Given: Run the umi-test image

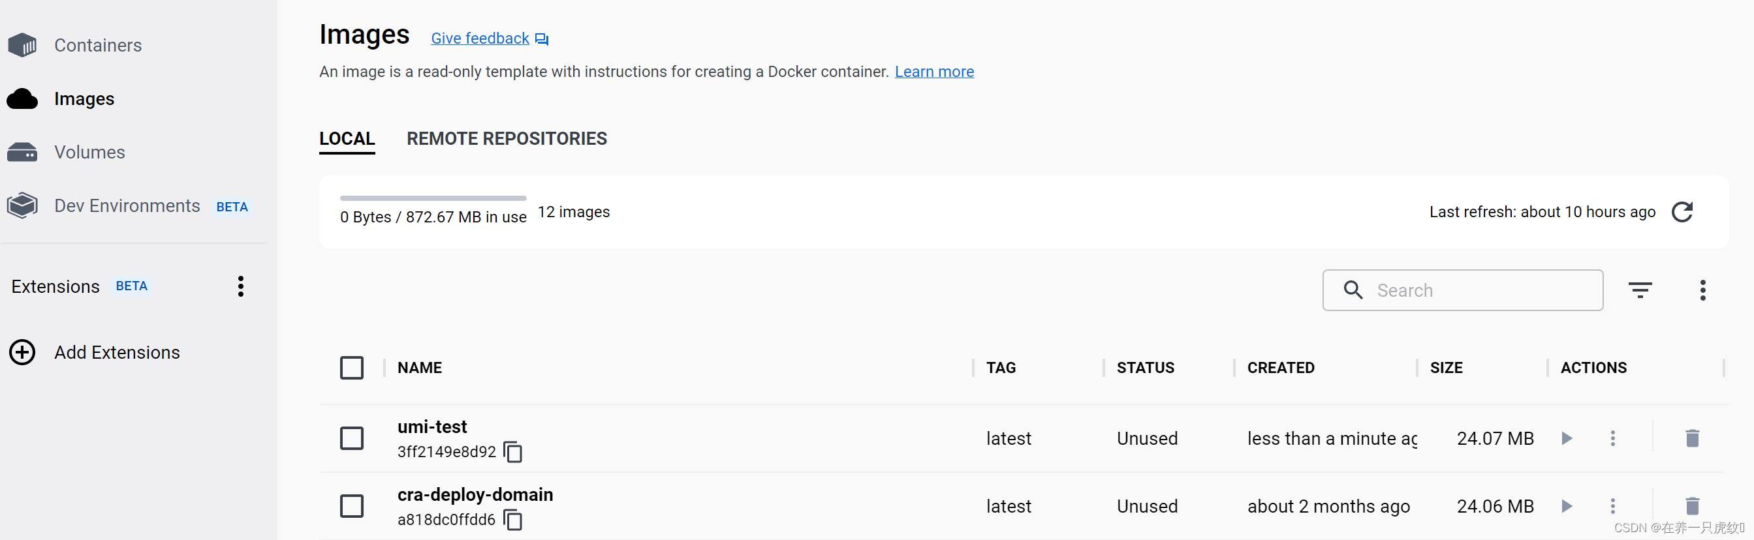Looking at the screenshot, I should click(1566, 439).
